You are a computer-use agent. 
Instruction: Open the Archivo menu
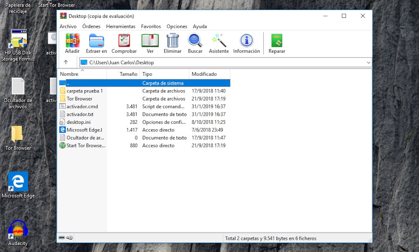coord(68,26)
